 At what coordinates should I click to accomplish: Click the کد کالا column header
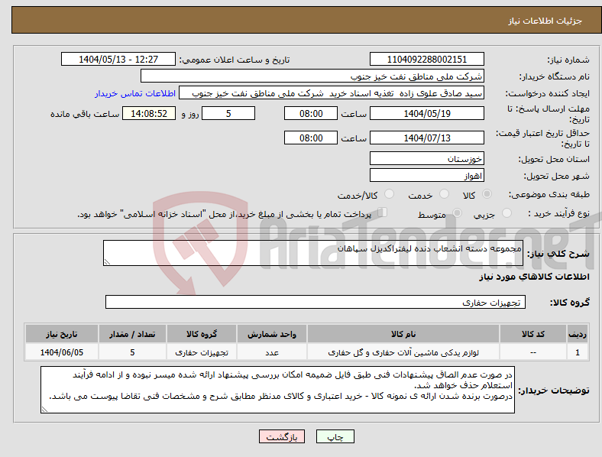coord(533,334)
